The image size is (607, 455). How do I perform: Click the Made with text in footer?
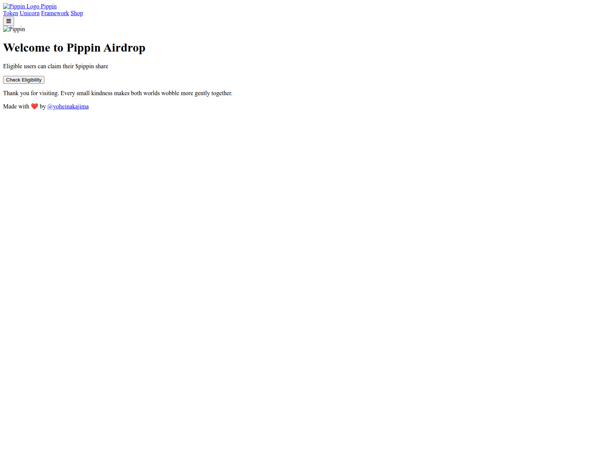(16, 107)
